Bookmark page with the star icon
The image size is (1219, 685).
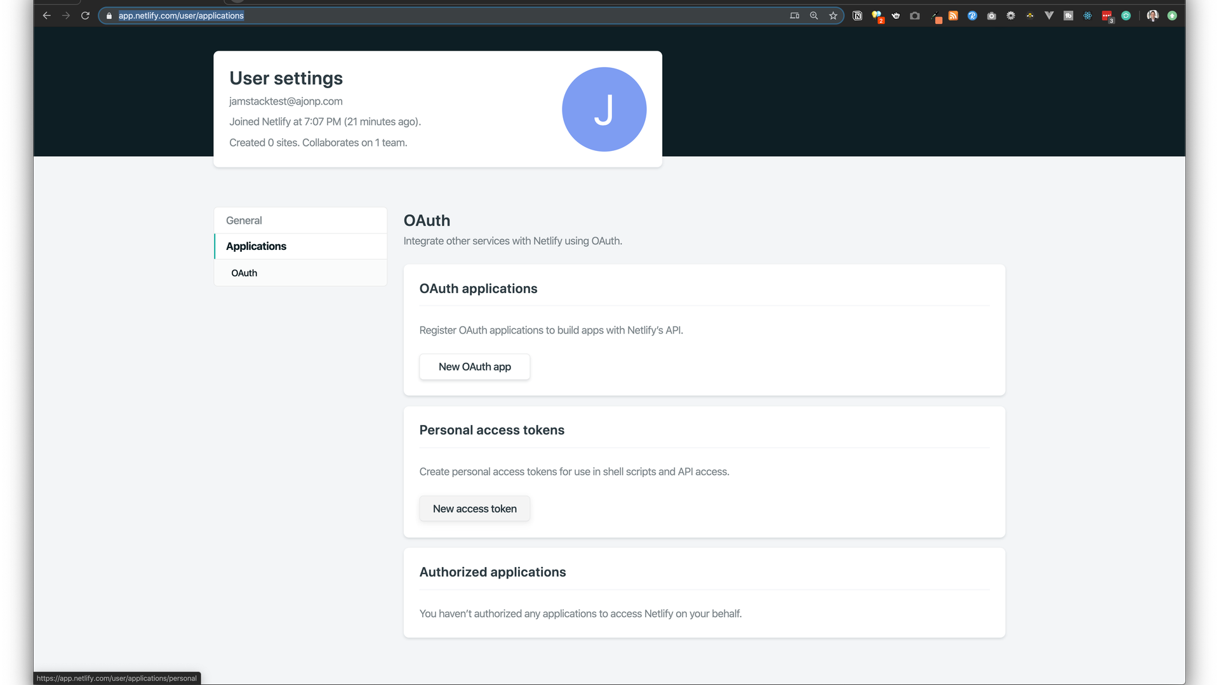pyautogui.click(x=833, y=16)
